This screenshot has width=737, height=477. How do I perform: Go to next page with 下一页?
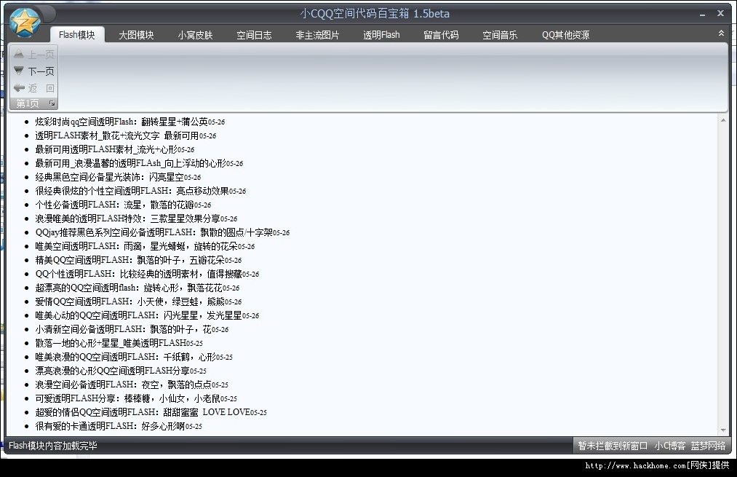point(34,71)
